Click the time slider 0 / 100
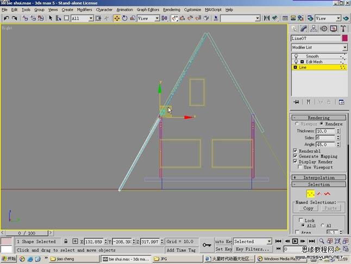 [27, 233]
